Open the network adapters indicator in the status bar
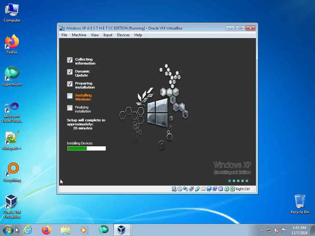This screenshot has width=315, height=236. [191, 189]
